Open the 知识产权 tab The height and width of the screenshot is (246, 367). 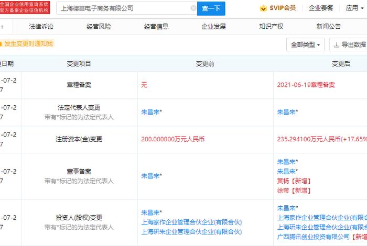pos(271,27)
